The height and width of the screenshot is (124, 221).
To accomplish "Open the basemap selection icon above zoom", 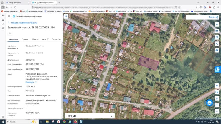I will pyautogui.click(x=217, y=98).
